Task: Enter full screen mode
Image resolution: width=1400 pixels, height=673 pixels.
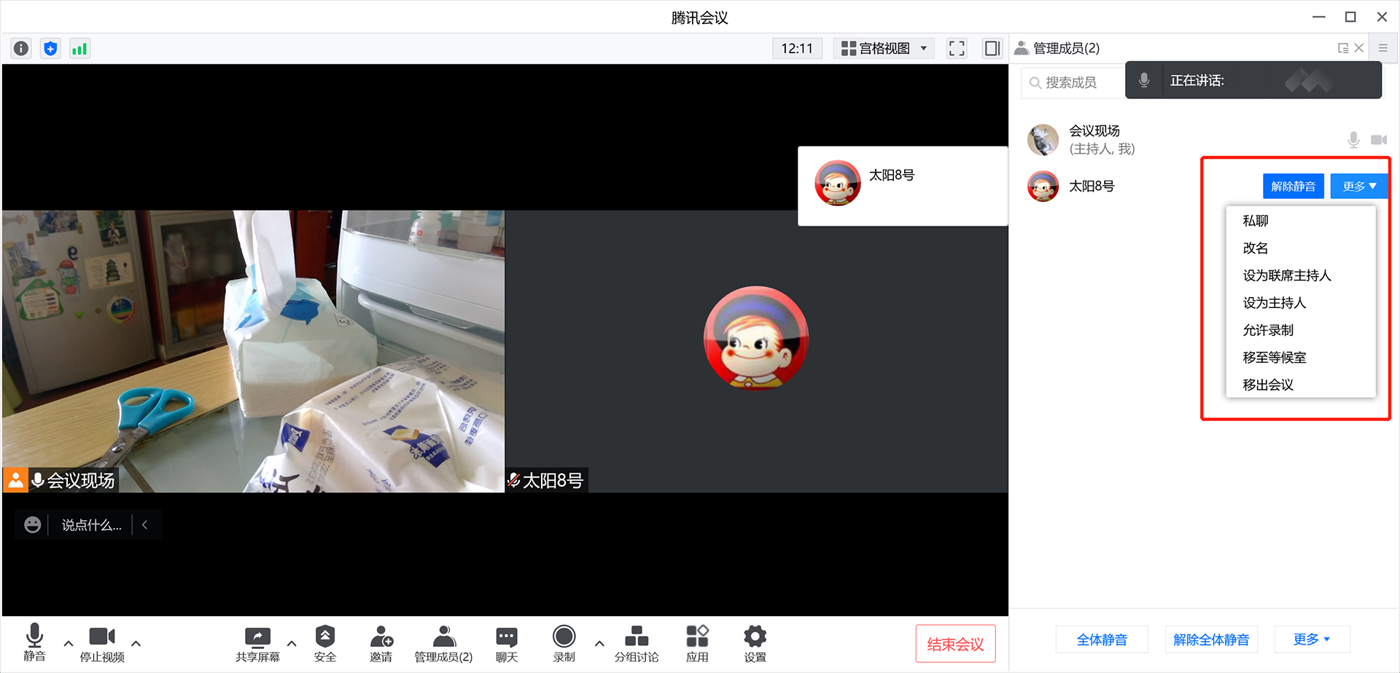Action: [x=956, y=49]
